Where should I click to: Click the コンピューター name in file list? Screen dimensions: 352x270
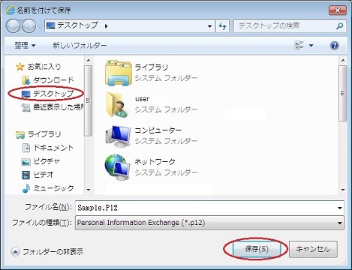tap(158, 130)
